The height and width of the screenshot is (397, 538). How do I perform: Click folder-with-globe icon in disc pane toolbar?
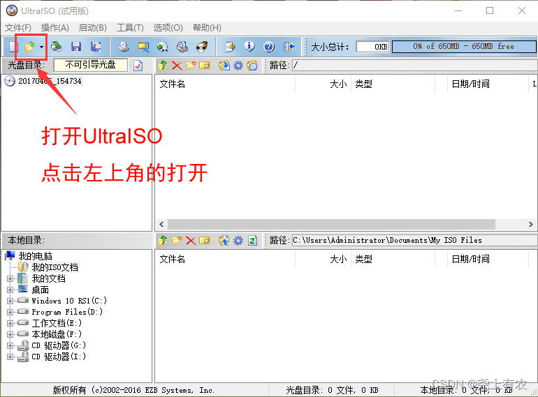coord(252,65)
